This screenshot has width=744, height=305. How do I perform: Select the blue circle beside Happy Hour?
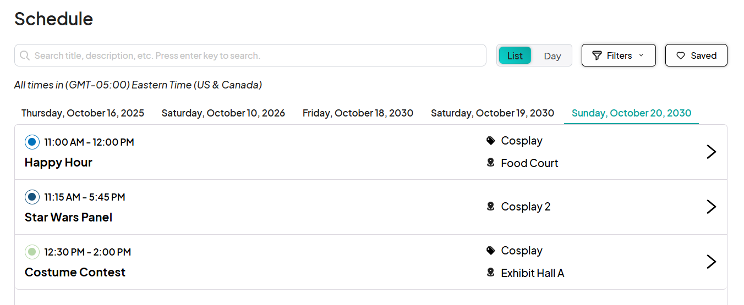[32, 142]
